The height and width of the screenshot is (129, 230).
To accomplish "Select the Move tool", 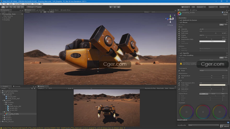I will pos(7,7).
